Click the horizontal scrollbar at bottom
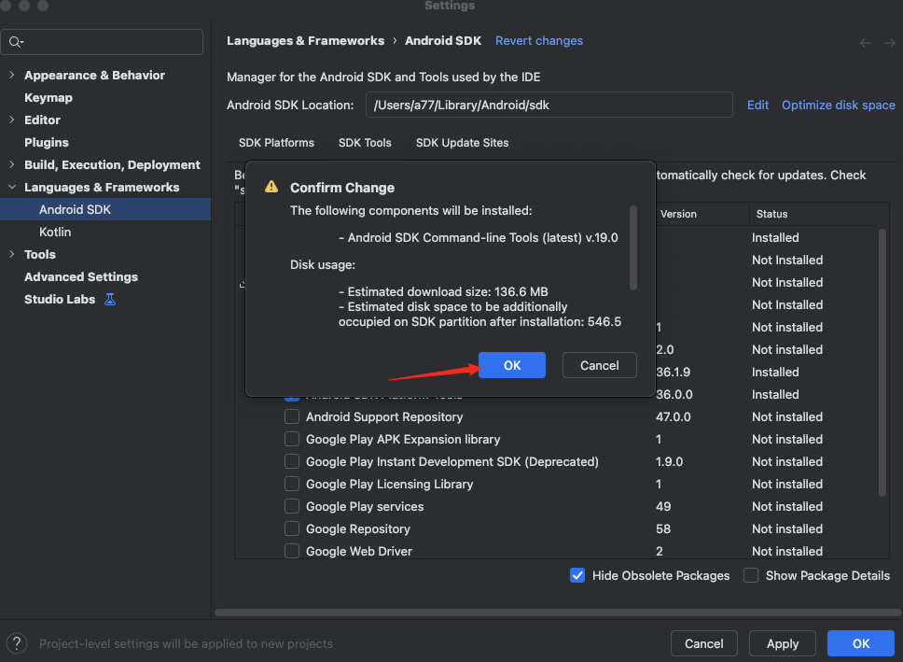This screenshot has height=662, width=903. coord(558,613)
